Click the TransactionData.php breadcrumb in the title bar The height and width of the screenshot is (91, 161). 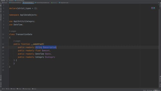coord(20,1)
